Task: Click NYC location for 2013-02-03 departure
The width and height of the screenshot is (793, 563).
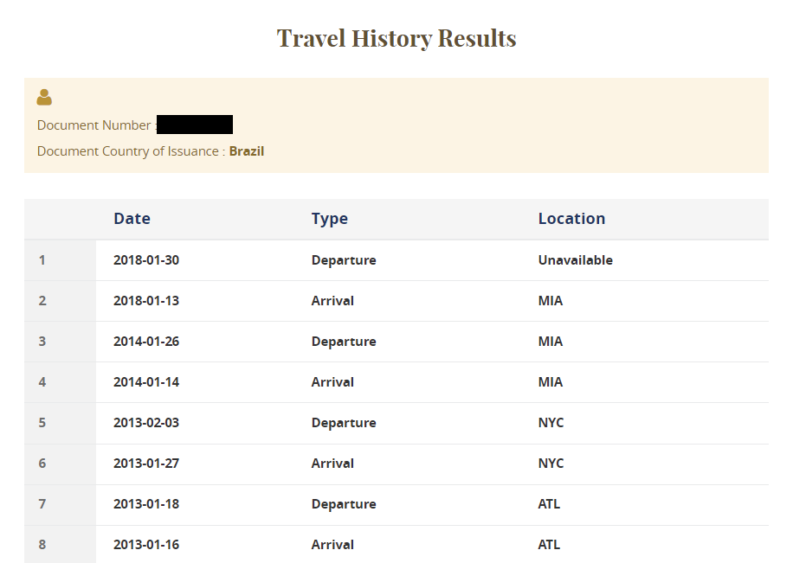Action: (x=551, y=423)
